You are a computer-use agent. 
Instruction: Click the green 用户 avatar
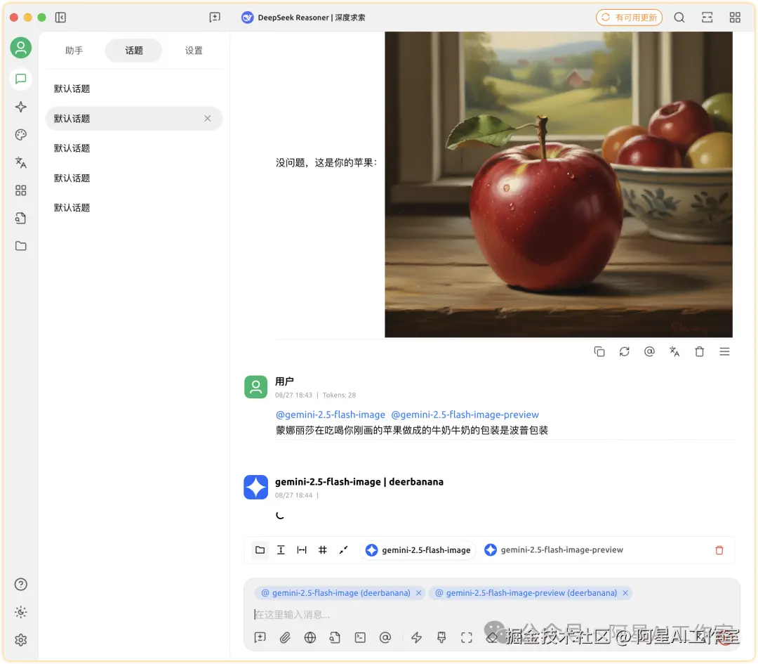[255, 387]
